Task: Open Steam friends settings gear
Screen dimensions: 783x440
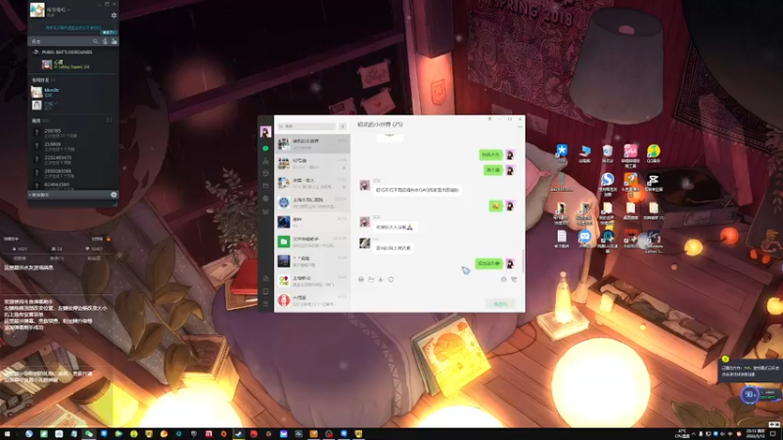Action: (x=114, y=16)
